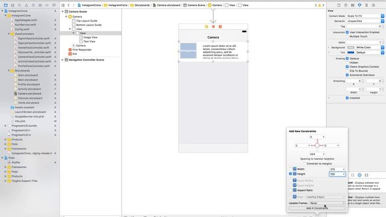Show the Size inspector
386x217 pixels.
[x=366, y=5]
